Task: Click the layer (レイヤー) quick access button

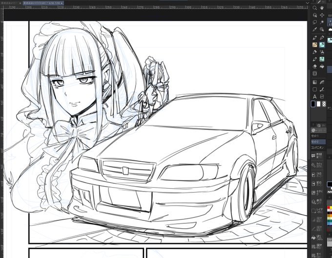Action: (x=317, y=211)
